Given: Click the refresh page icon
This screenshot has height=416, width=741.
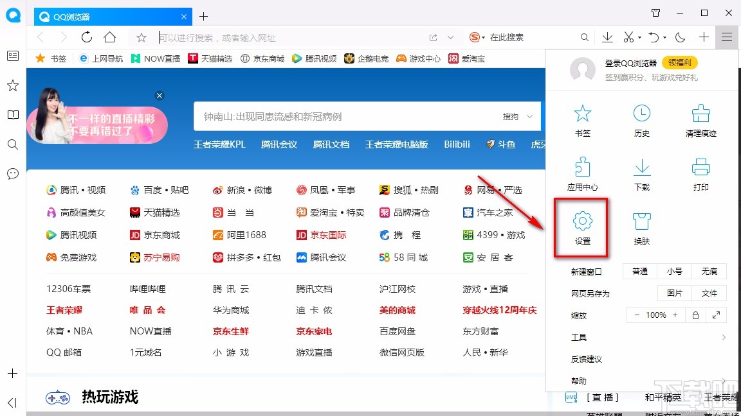Looking at the screenshot, I should tap(86, 37).
